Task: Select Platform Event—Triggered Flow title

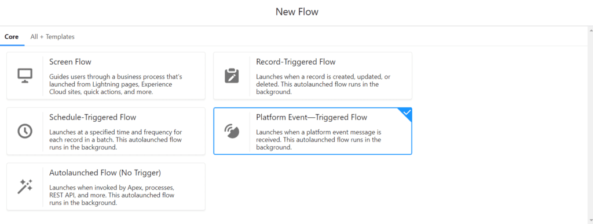Action: pos(312,117)
